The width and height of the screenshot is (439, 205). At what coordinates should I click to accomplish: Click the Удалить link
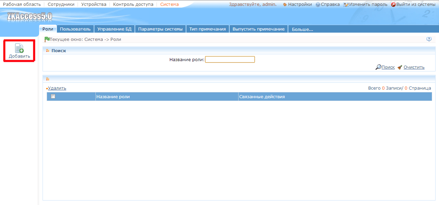click(57, 88)
